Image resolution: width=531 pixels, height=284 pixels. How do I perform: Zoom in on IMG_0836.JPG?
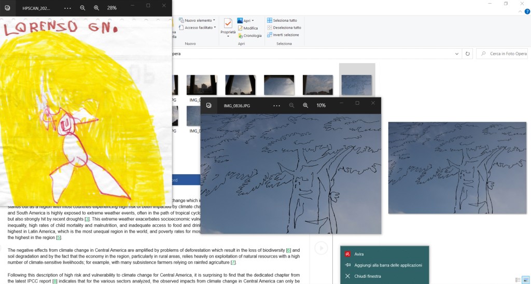point(305,105)
